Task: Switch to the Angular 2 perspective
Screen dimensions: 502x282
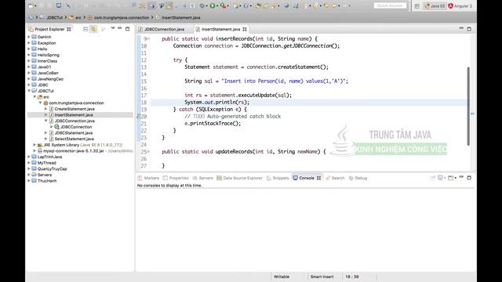Action: pos(460,6)
